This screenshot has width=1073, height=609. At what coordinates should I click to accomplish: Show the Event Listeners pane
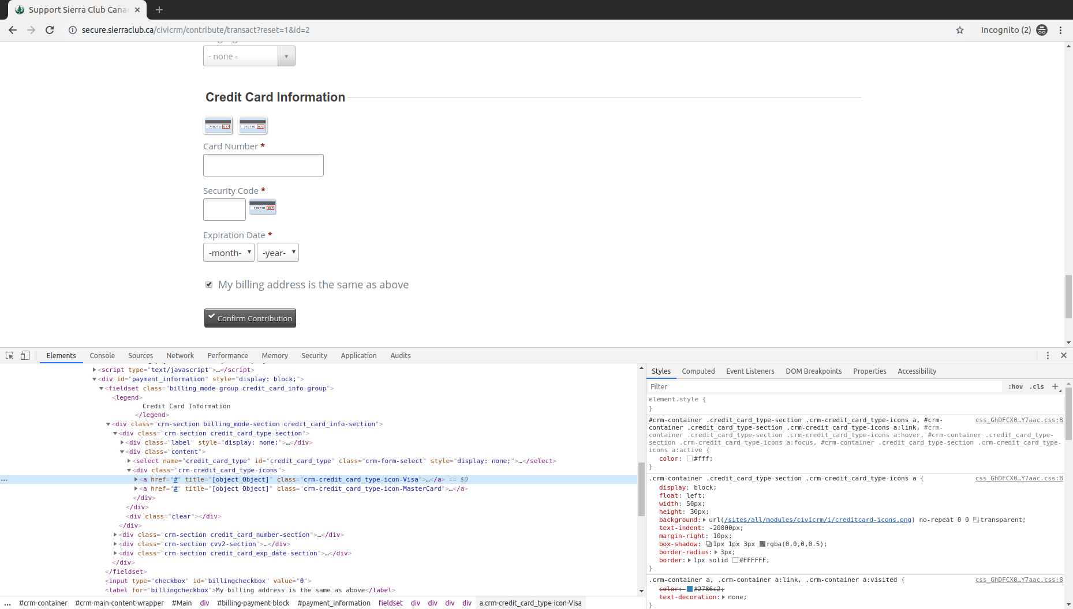750,371
